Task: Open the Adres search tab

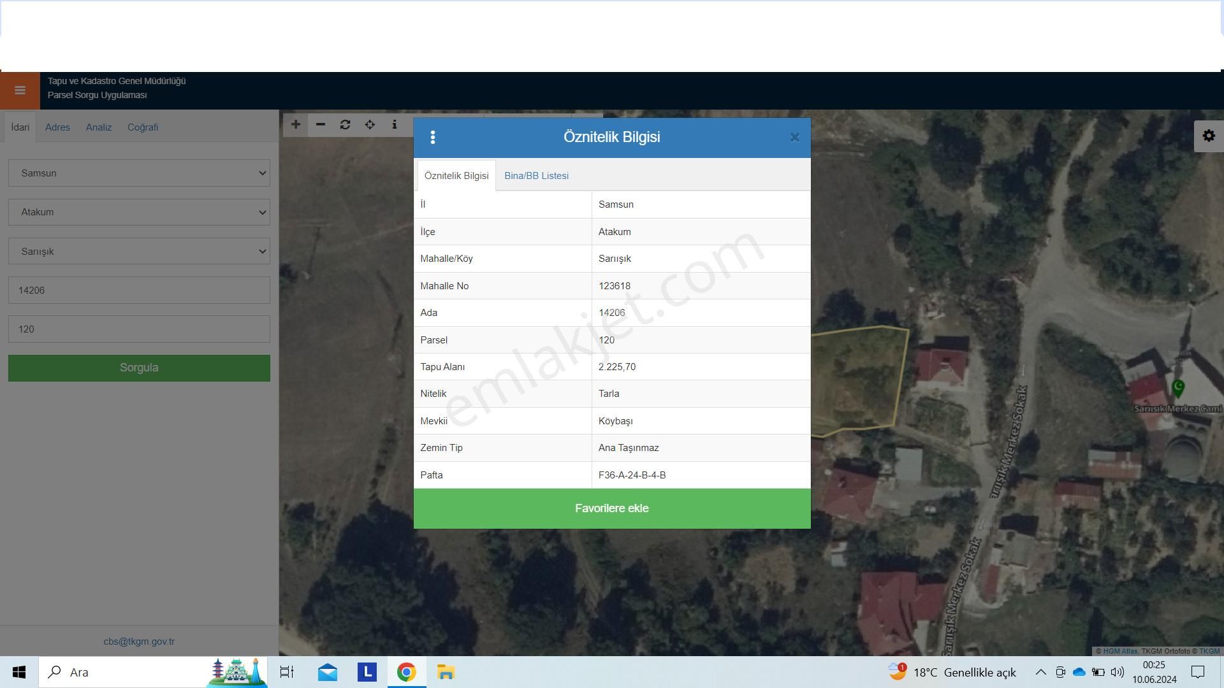Action: [57, 127]
